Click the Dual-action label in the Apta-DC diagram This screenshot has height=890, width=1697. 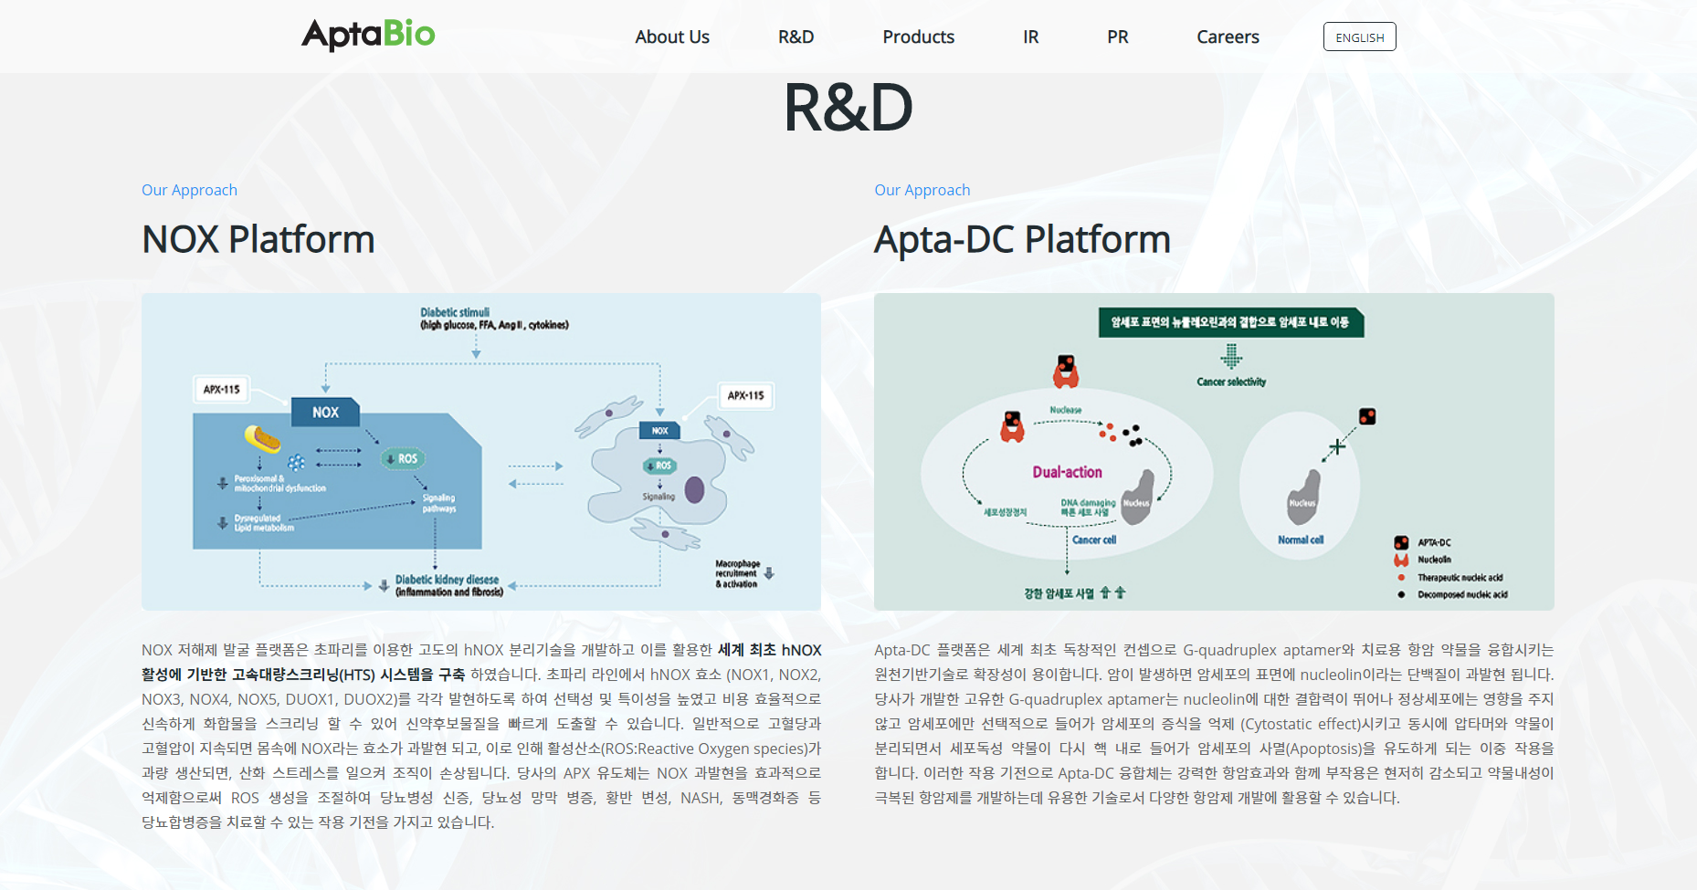pos(1067,472)
